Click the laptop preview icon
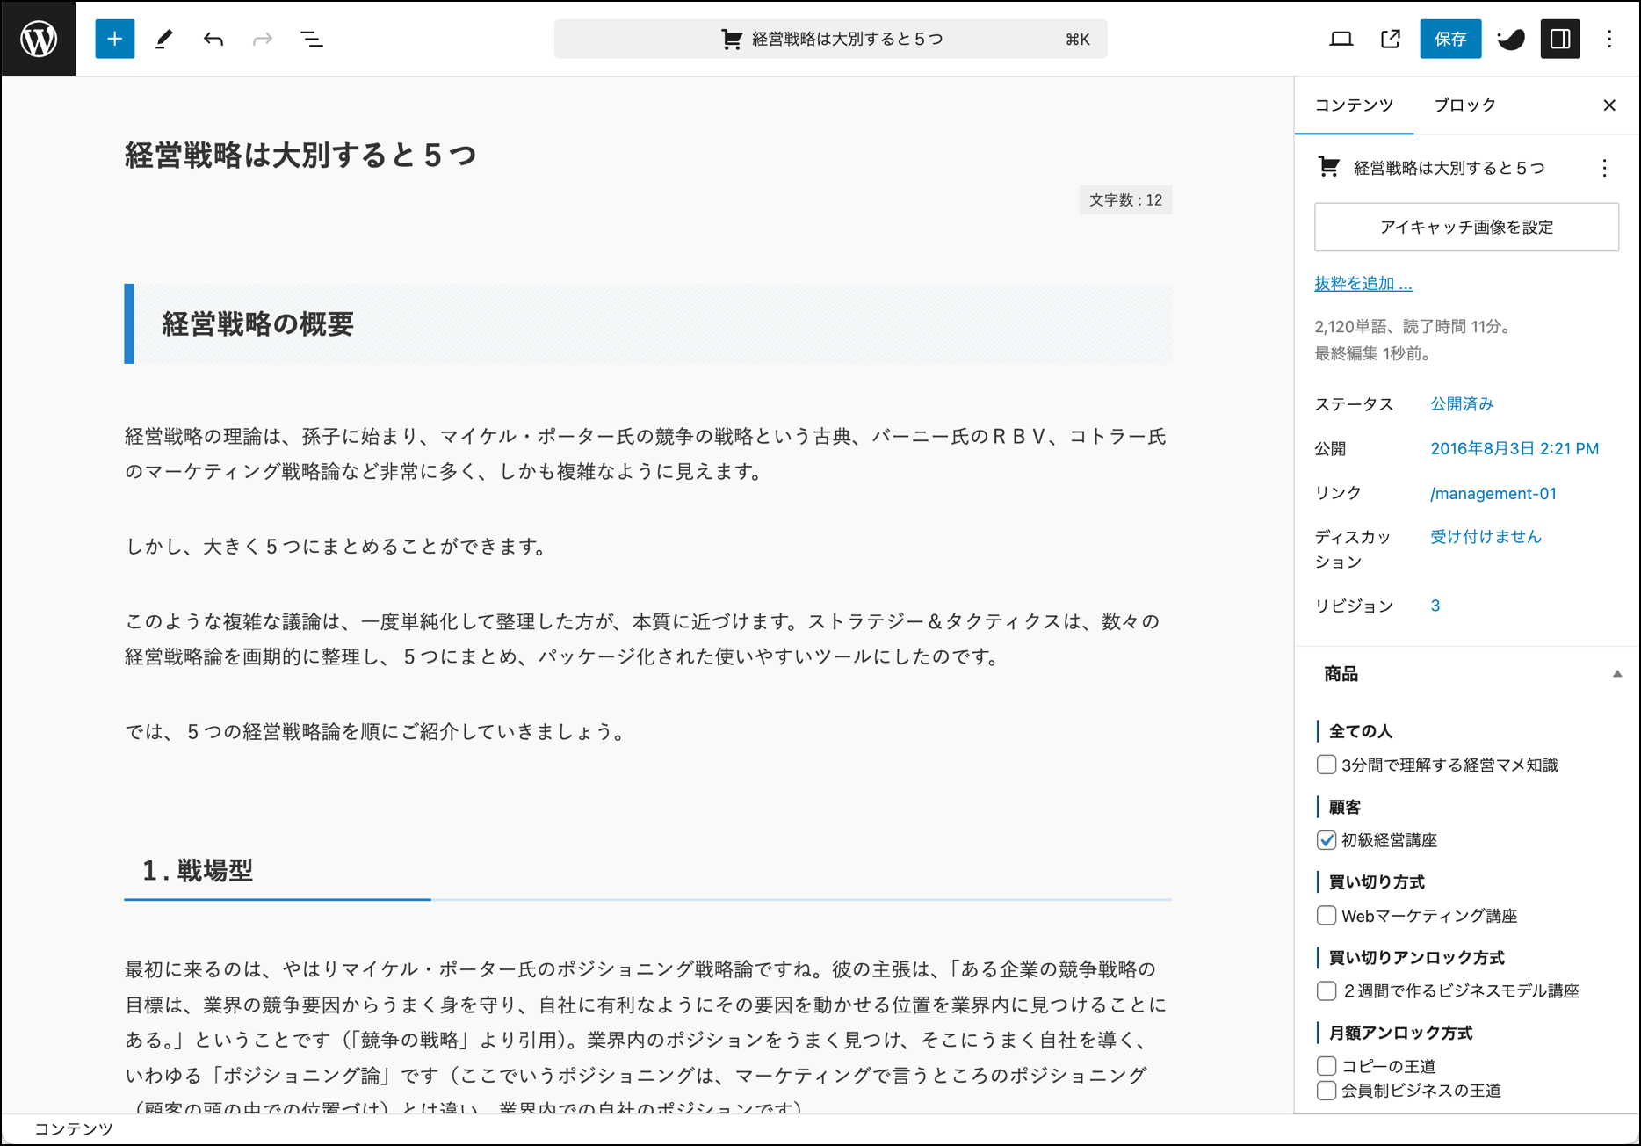Viewport: 1641px width, 1146px height. point(1341,39)
